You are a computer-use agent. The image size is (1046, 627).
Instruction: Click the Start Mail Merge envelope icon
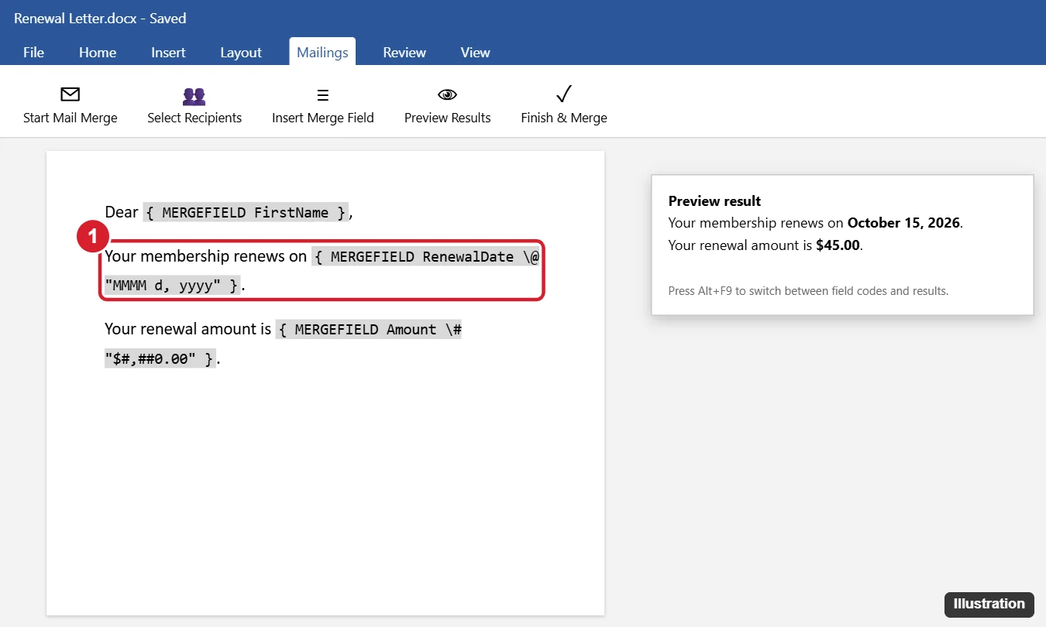(71, 94)
